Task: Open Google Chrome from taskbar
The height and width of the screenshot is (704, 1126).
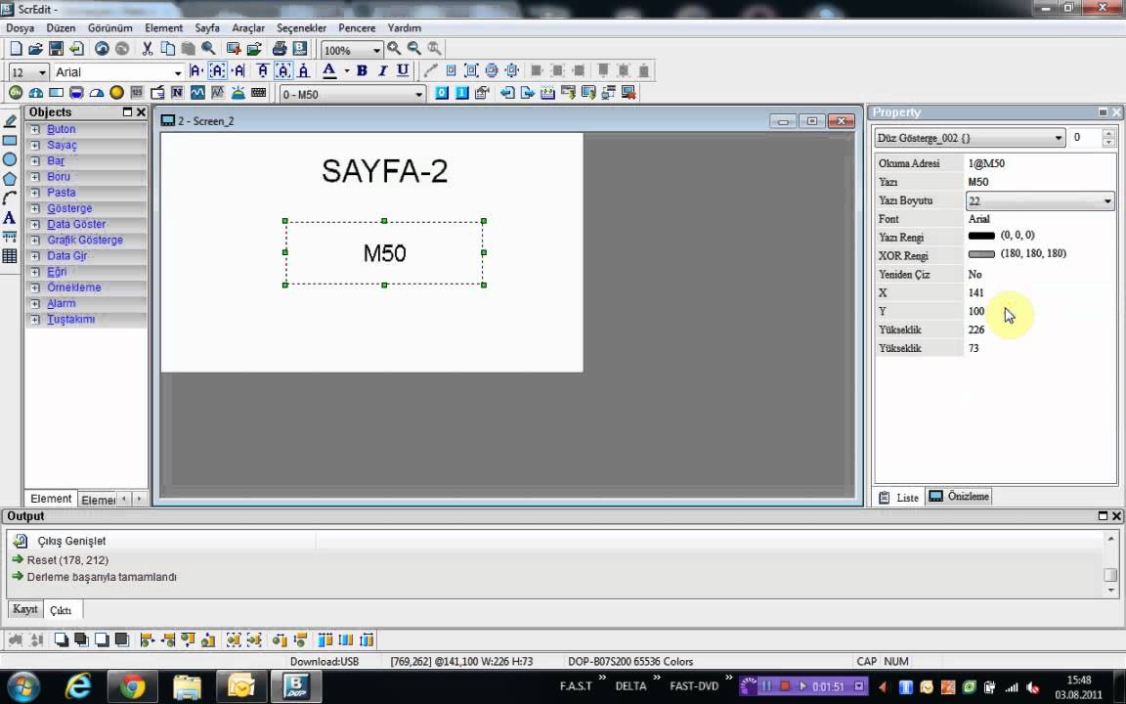Action: click(x=132, y=686)
